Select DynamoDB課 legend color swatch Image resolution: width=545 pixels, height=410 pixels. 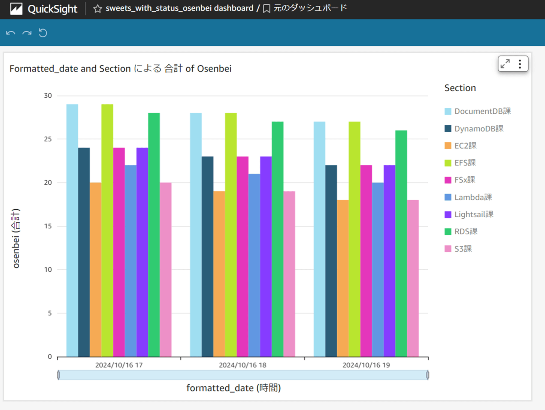[x=448, y=128]
